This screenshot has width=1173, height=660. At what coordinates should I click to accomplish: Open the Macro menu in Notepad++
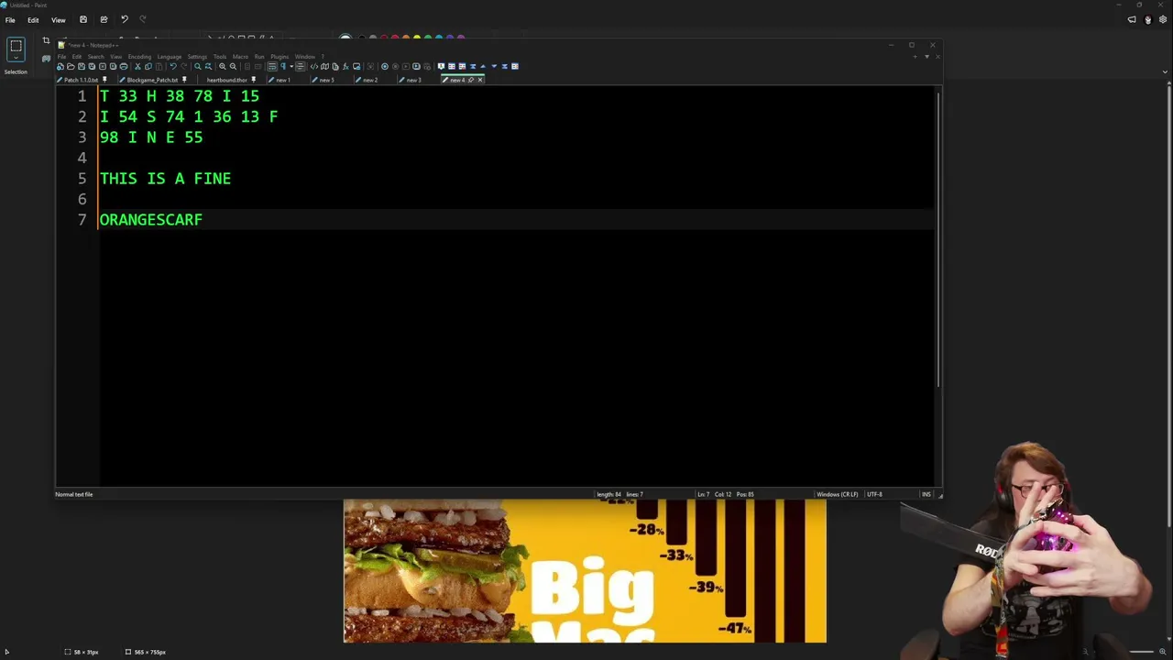[x=240, y=57]
